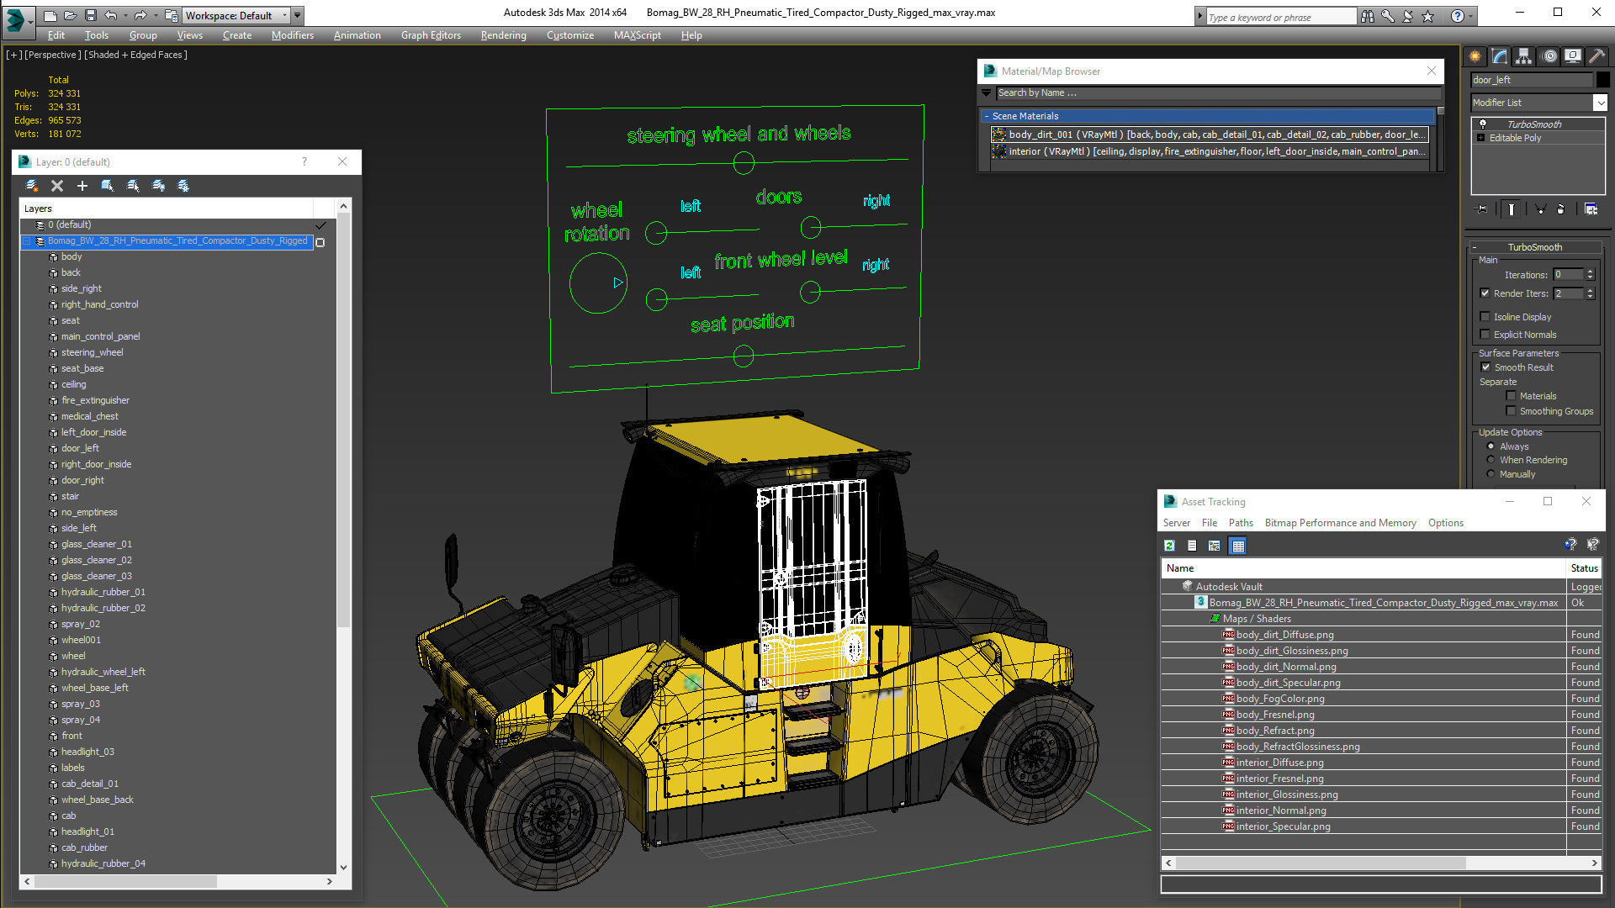Viewport: 1615px width, 908px height.
Task: Click Configure Modifier Sets icon
Action: (x=1591, y=209)
